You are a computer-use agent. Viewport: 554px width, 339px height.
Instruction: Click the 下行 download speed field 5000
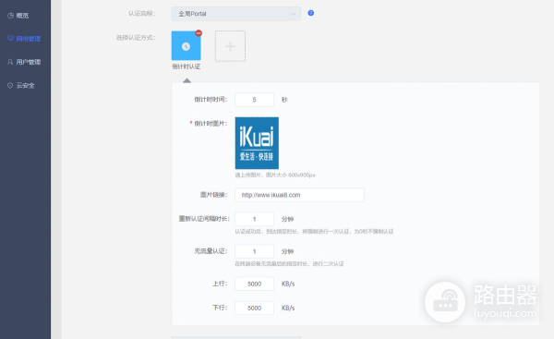[255, 308]
